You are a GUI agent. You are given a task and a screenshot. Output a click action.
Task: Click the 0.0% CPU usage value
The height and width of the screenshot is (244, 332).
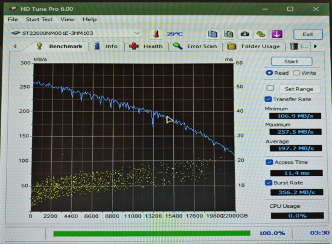pos(297,216)
